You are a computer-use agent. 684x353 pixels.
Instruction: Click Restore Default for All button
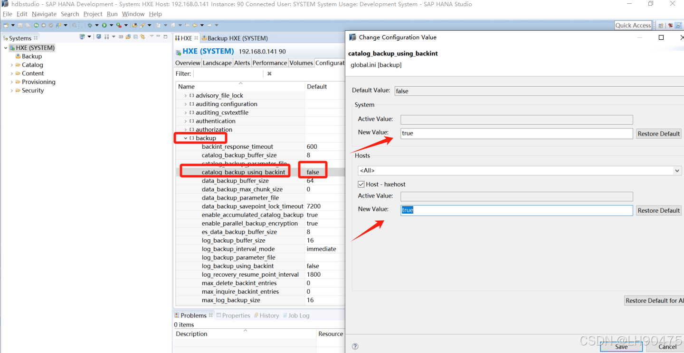point(654,300)
